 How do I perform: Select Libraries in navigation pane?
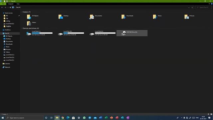pyautogui.click(x=7, y=64)
